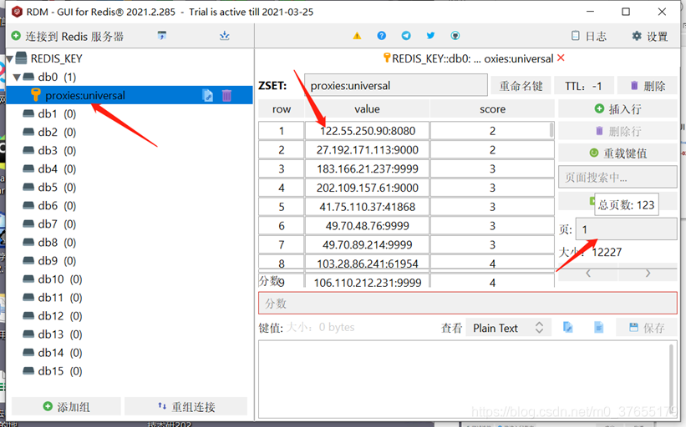Select the proxies:universal key in tree
Screen dimensions: 686x427
(130, 95)
